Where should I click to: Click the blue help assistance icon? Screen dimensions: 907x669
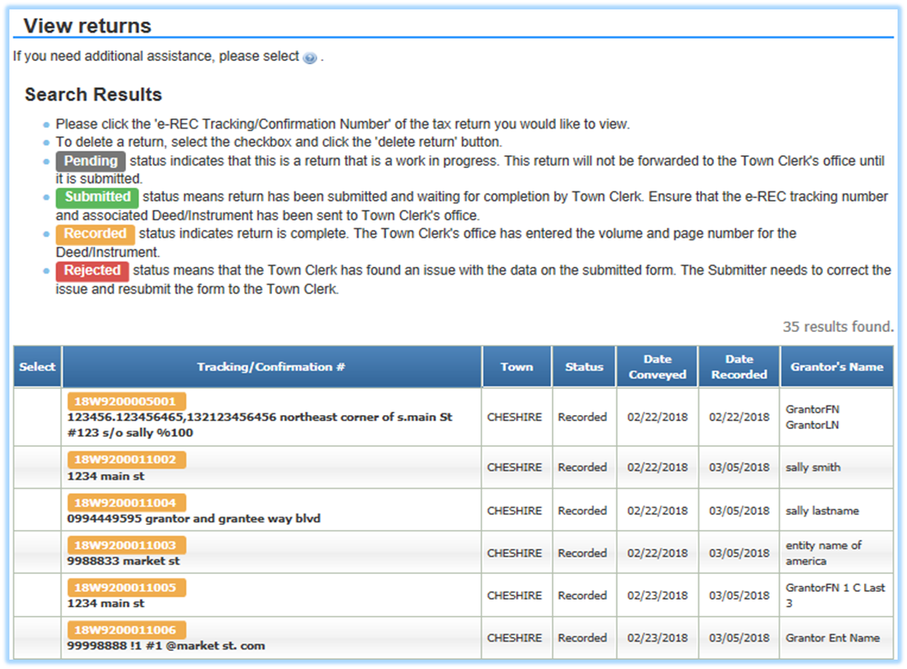click(x=310, y=57)
